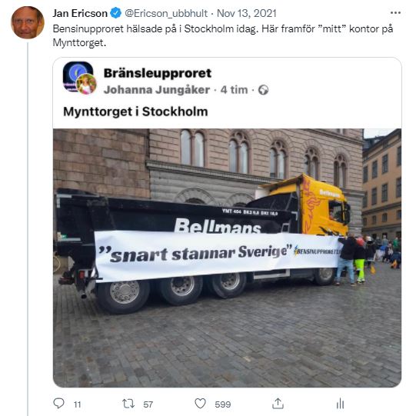Like the tweet with the heart icon

pos(200,404)
